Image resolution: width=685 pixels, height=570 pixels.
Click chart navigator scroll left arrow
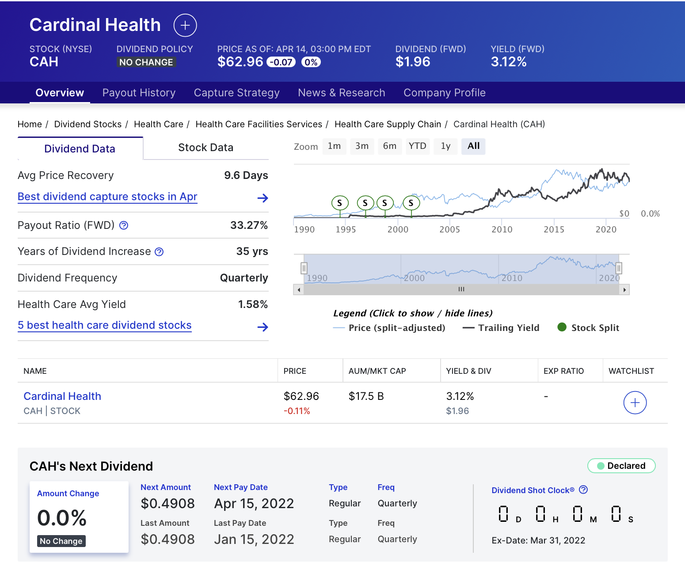pyautogui.click(x=299, y=290)
